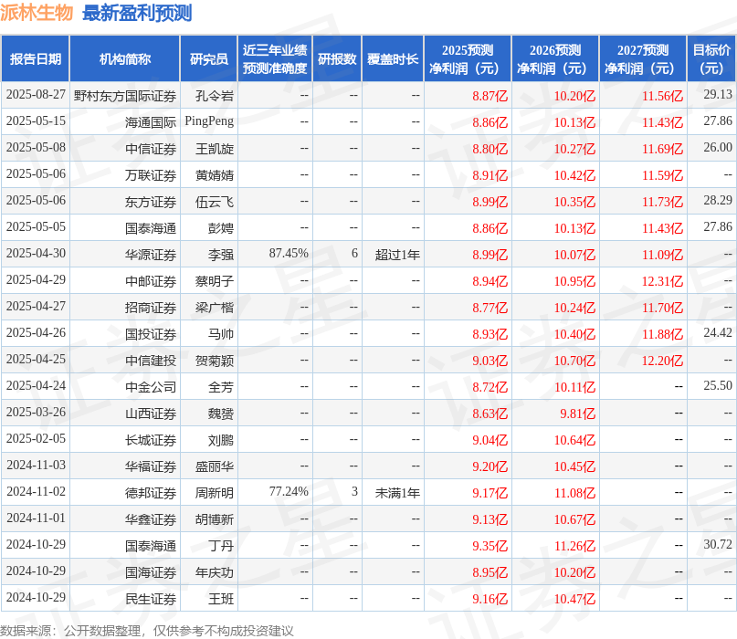Click researcher name 王凯旋

click(215, 149)
